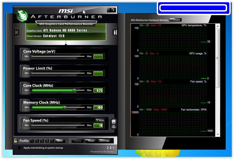Click the MSI Afterburner dragon logo

click(22, 16)
